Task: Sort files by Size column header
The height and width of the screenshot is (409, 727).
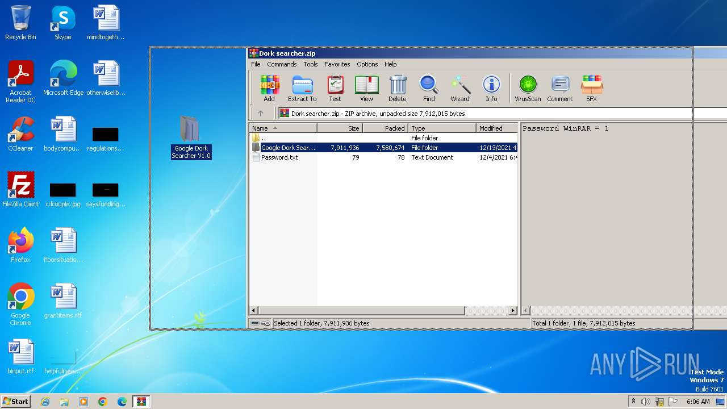Action: point(340,128)
